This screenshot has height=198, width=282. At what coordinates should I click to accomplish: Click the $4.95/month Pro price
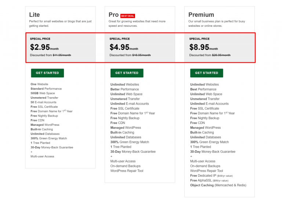pos(124,47)
